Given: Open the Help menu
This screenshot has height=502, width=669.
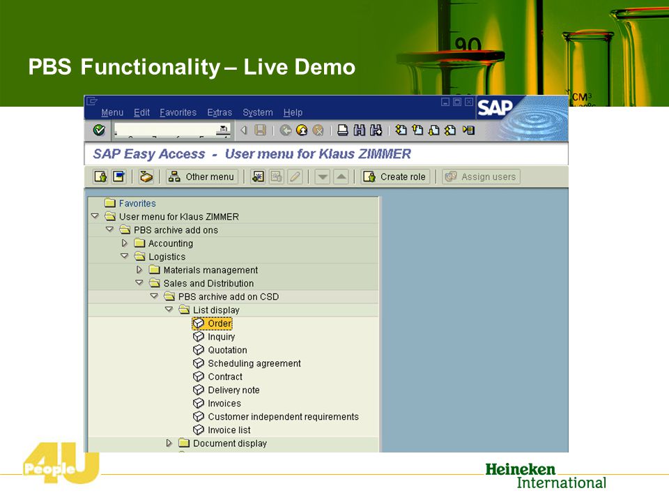Looking at the screenshot, I should [293, 112].
